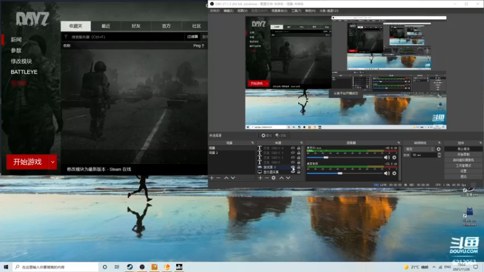Mute the 桌面音频 speaker icon

coord(387,173)
